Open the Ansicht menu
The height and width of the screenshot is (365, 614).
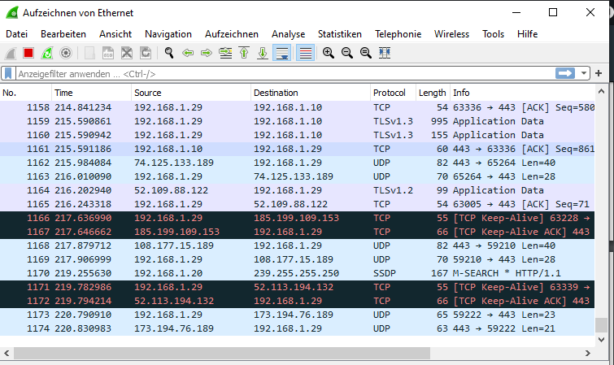(115, 34)
